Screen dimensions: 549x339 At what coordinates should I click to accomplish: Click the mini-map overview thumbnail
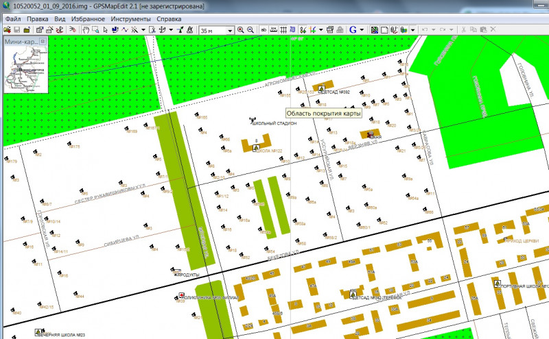tap(25, 69)
